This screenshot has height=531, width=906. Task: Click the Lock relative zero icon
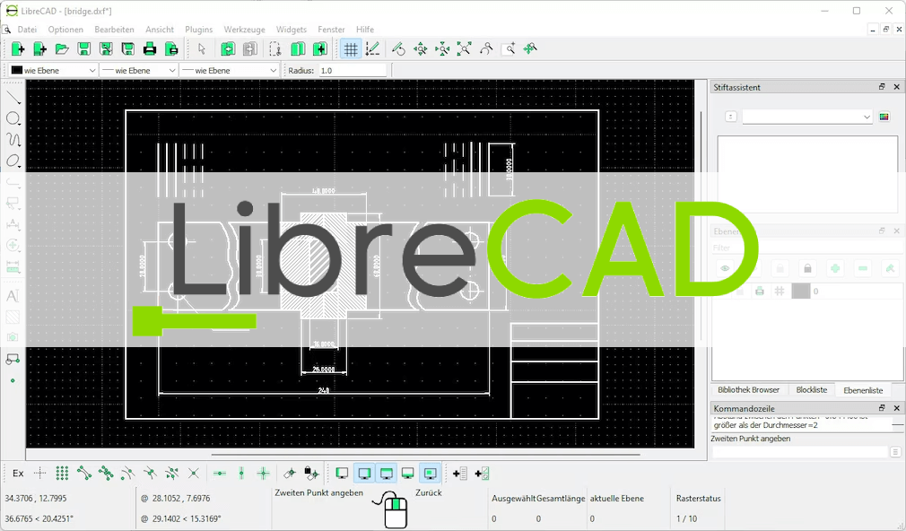311,474
